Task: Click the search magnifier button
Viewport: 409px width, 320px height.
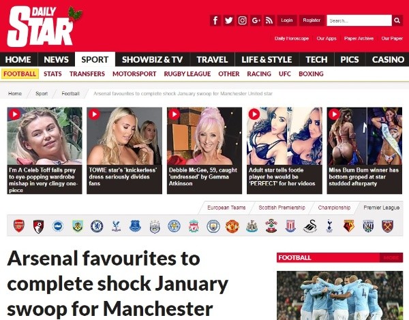Action: click(x=397, y=20)
